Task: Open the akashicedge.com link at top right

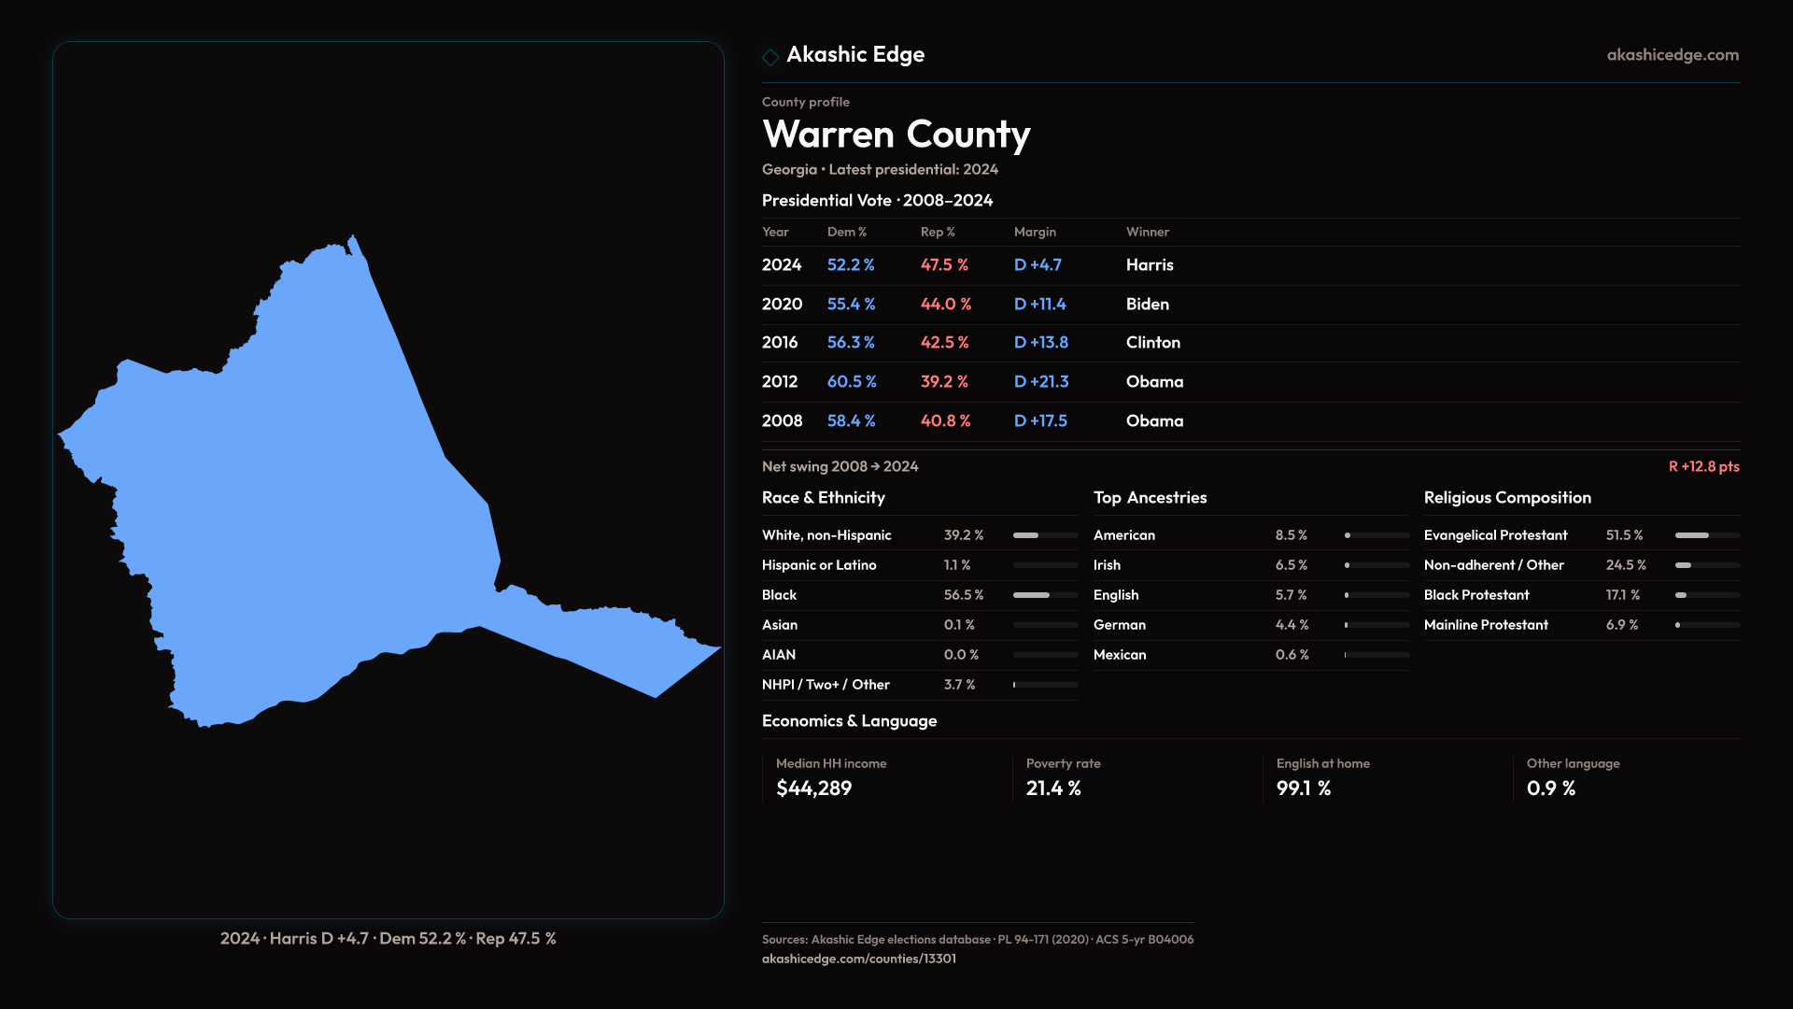Action: coord(1672,55)
